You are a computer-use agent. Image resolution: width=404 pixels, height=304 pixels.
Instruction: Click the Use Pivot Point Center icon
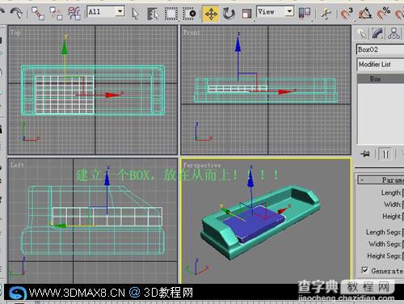[305, 13]
